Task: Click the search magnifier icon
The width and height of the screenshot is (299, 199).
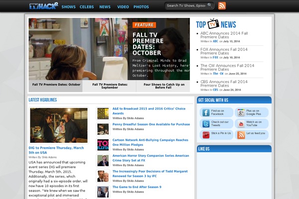Action: coord(210,5)
